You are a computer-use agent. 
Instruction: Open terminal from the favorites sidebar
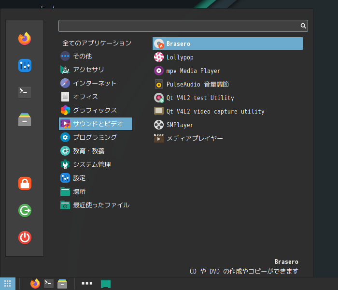click(x=25, y=92)
